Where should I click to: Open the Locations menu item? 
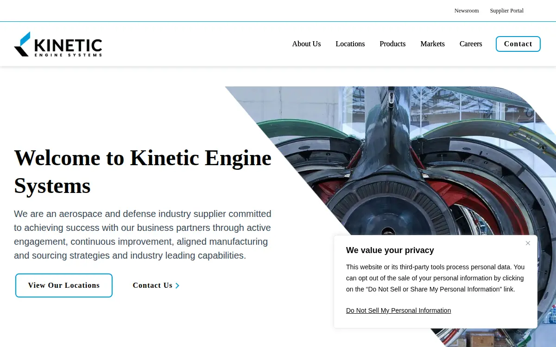[350, 44]
